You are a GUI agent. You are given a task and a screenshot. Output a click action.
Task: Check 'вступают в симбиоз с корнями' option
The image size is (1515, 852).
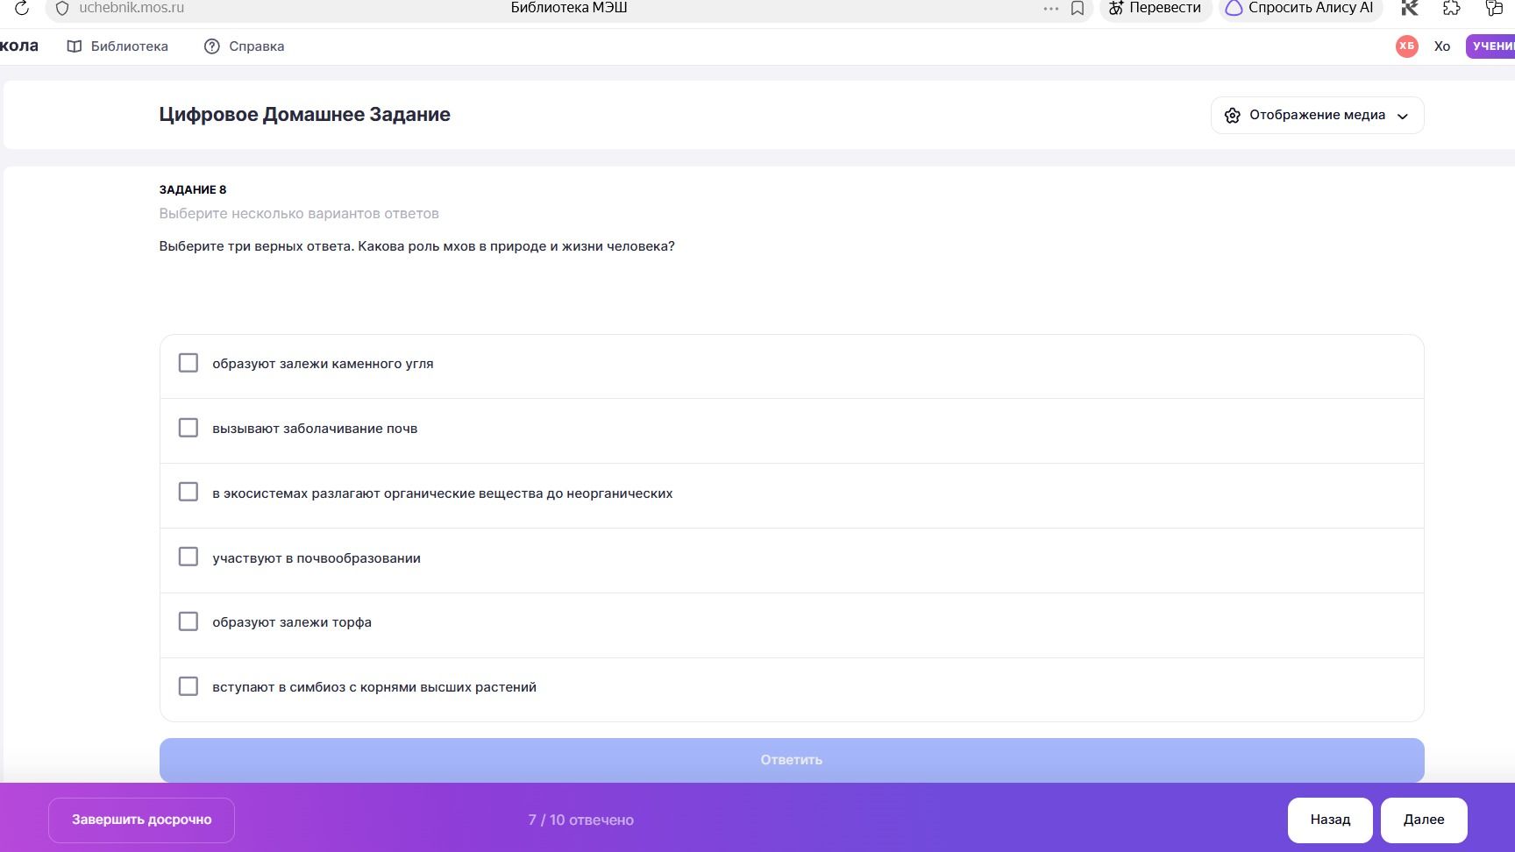pos(188,686)
